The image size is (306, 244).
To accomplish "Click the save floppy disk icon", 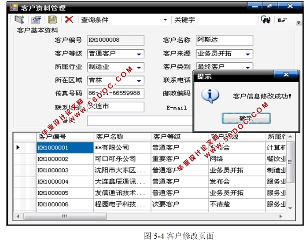I will coord(52,20).
